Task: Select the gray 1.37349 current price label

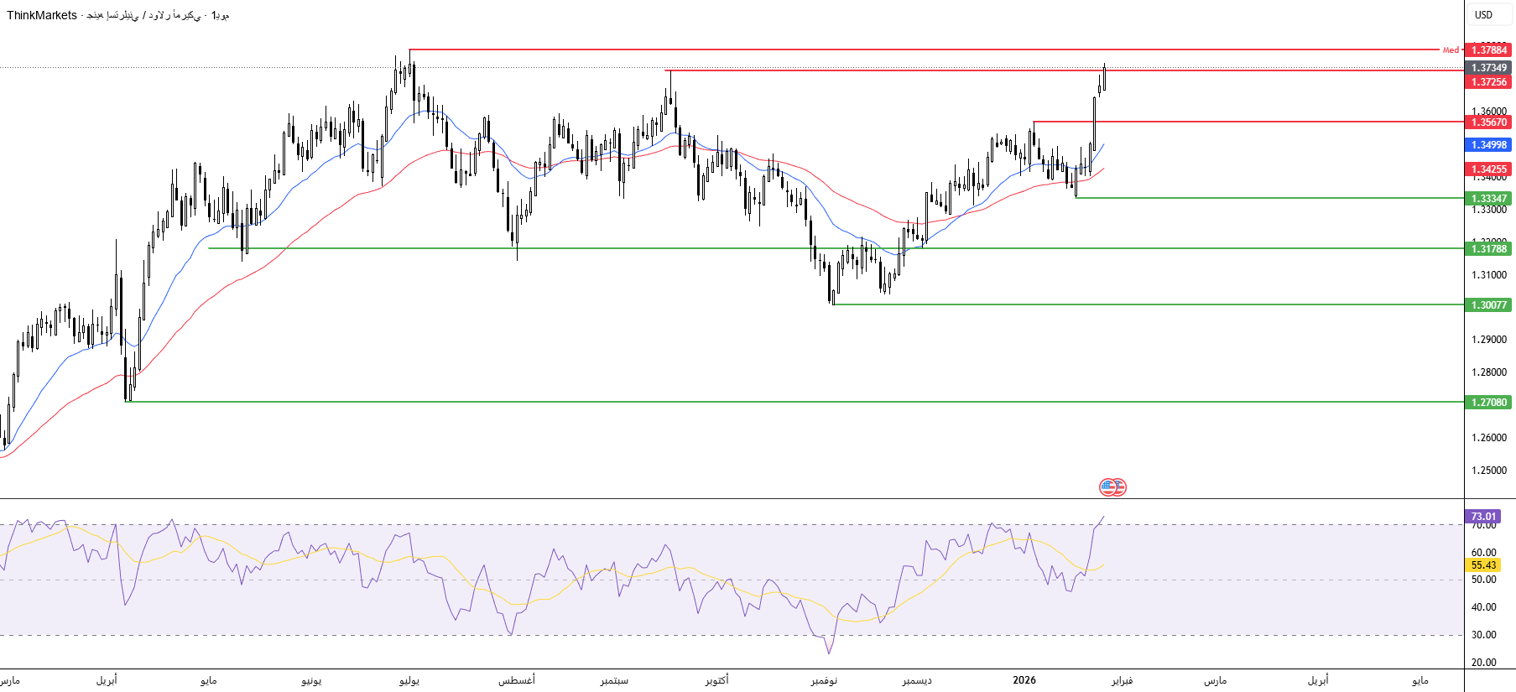Action: [x=1489, y=67]
